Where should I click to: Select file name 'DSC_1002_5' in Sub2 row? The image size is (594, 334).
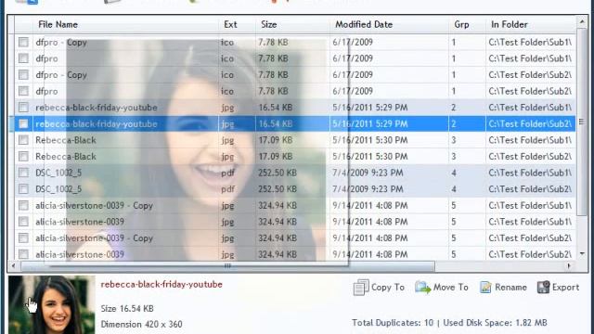click(x=58, y=189)
